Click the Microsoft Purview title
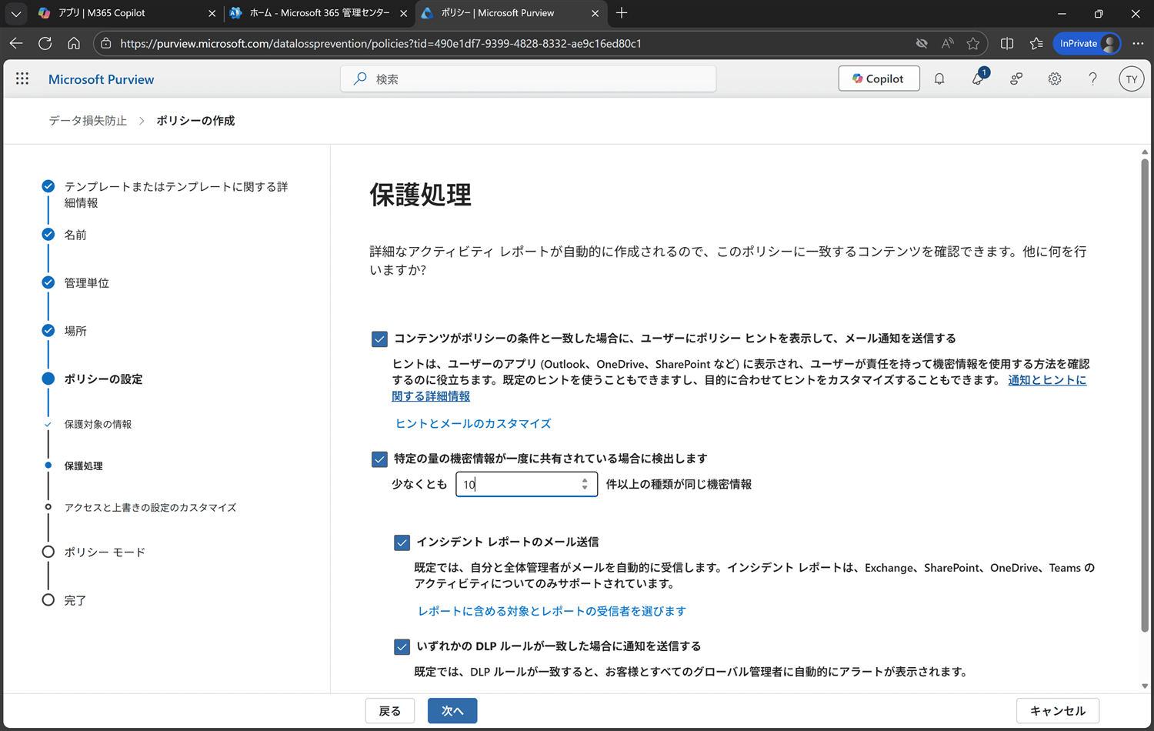The image size is (1154, 731). [x=101, y=79]
